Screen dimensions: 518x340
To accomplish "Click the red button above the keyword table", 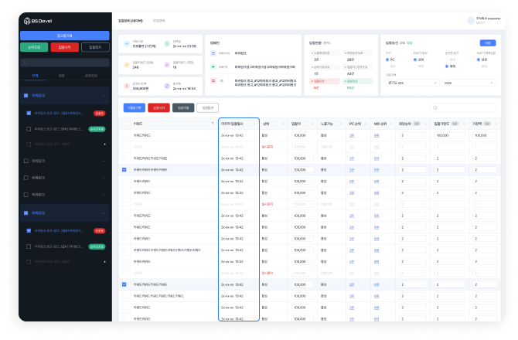I will [x=159, y=108].
